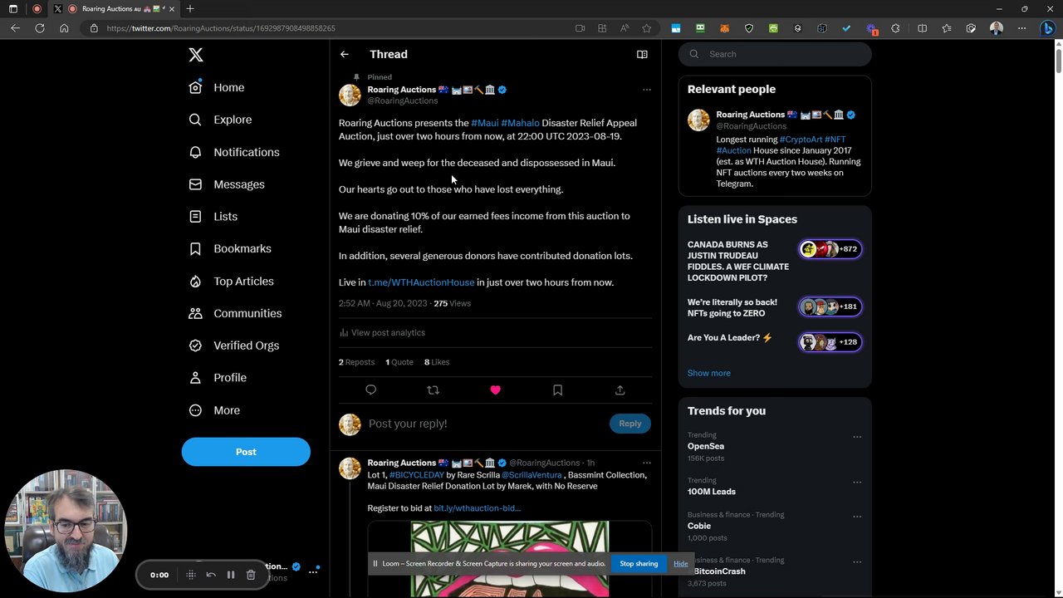Open Explore in the sidebar
The width and height of the screenshot is (1063, 598).
(220, 120)
